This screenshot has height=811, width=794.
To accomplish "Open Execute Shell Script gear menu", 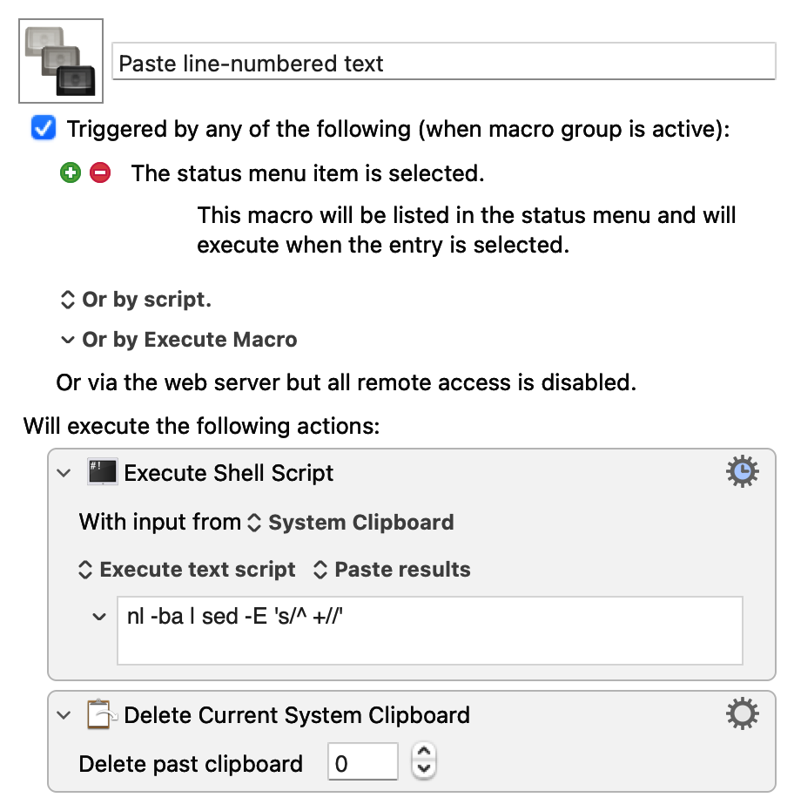I will pyautogui.click(x=742, y=472).
